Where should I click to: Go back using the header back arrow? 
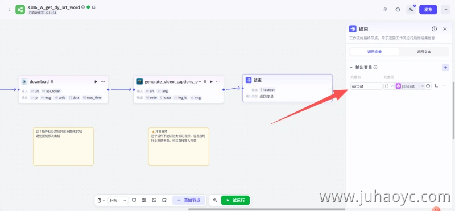click(9, 10)
